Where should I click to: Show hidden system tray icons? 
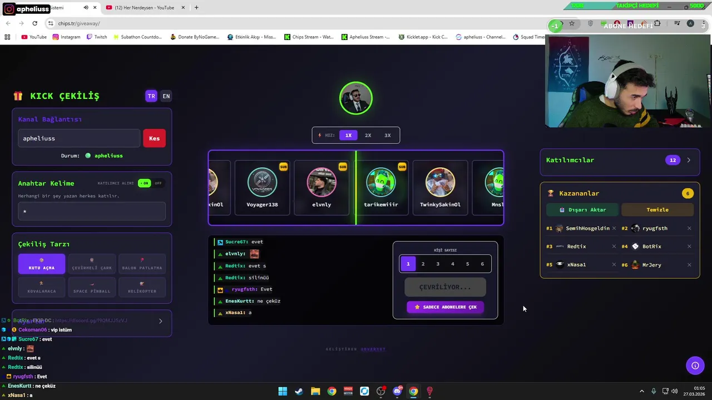pos(641,391)
